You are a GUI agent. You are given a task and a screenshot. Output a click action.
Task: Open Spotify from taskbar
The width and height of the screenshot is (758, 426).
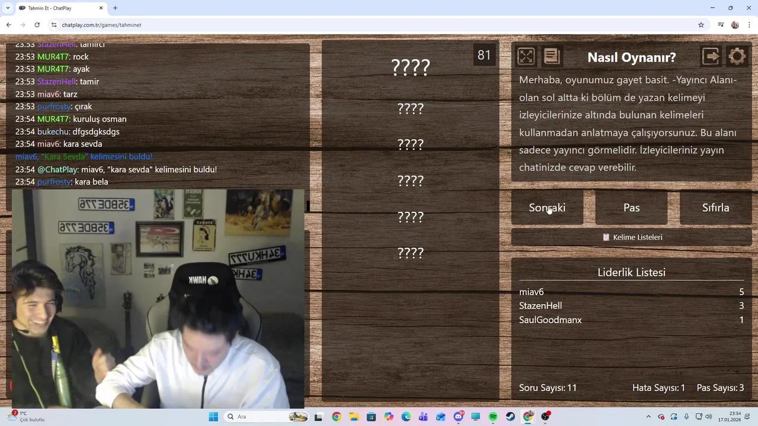[493, 417]
